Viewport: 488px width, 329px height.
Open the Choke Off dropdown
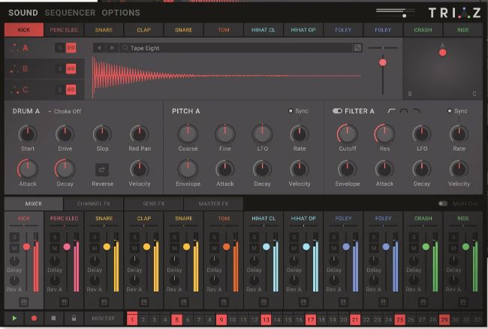coord(65,111)
